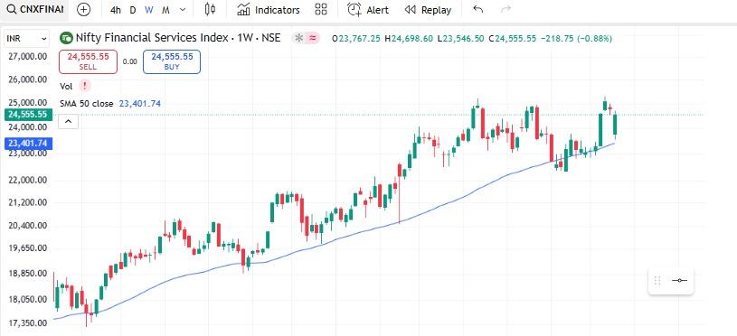Image resolution: width=737 pixels, height=336 pixels.
Task: Open symbol search for CNXFINAI
Action: click(x=34, y=9)
